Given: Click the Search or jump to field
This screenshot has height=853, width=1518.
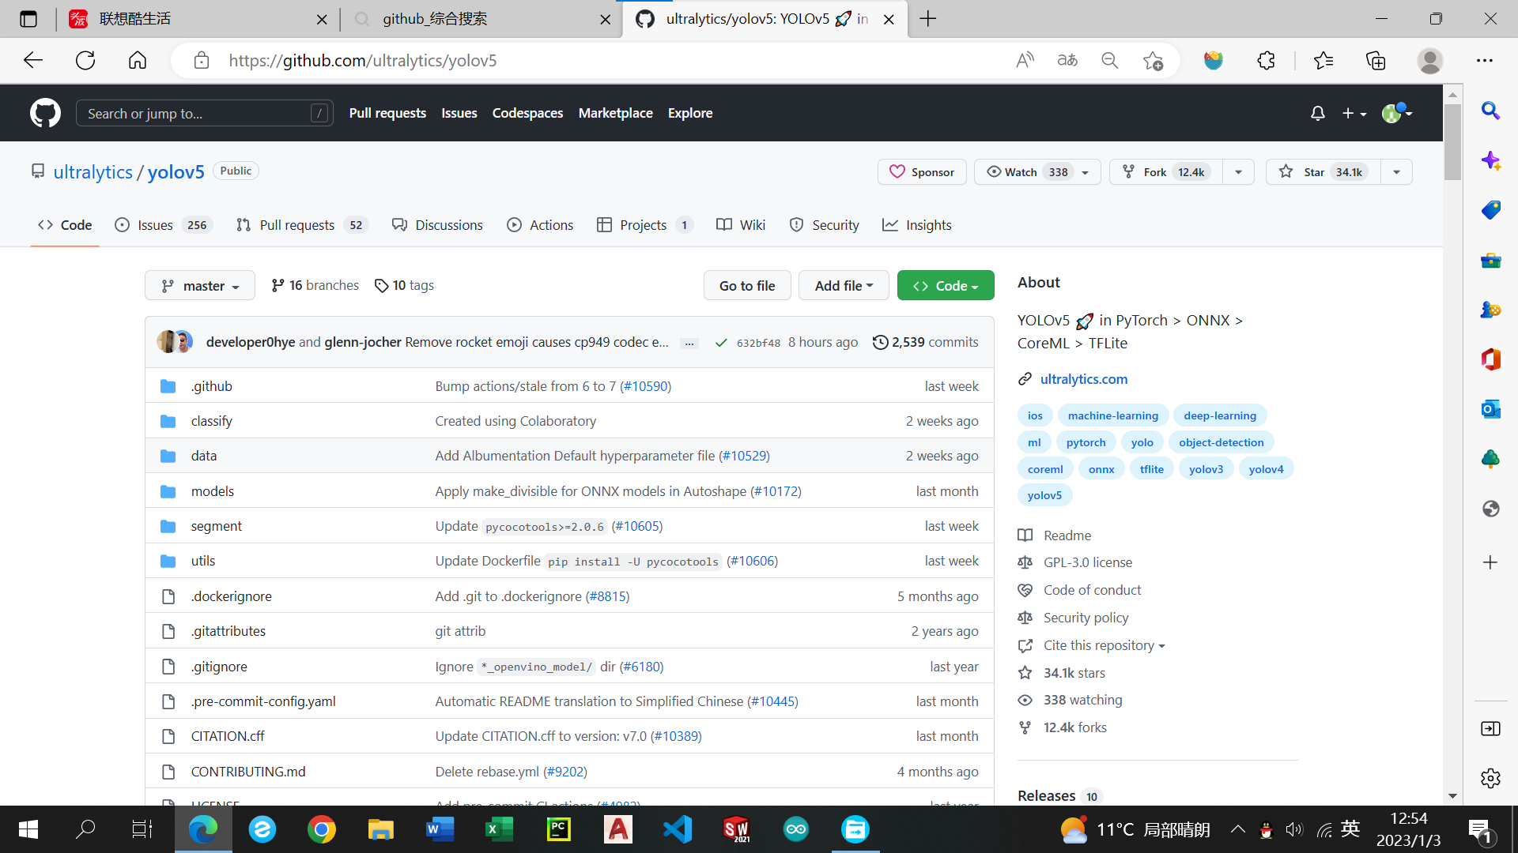Looking at the screenshot, I should point(204,113).
